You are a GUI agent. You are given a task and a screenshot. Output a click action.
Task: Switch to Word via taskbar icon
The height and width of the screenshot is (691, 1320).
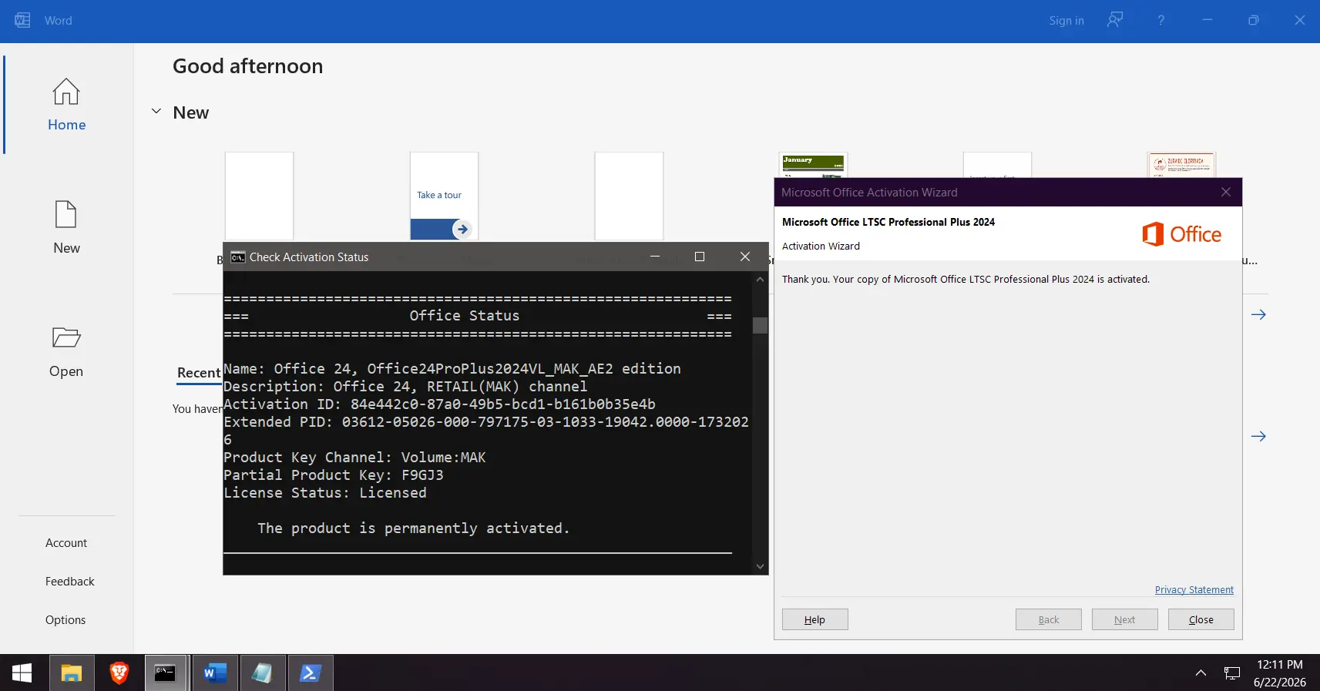point(215,673)
